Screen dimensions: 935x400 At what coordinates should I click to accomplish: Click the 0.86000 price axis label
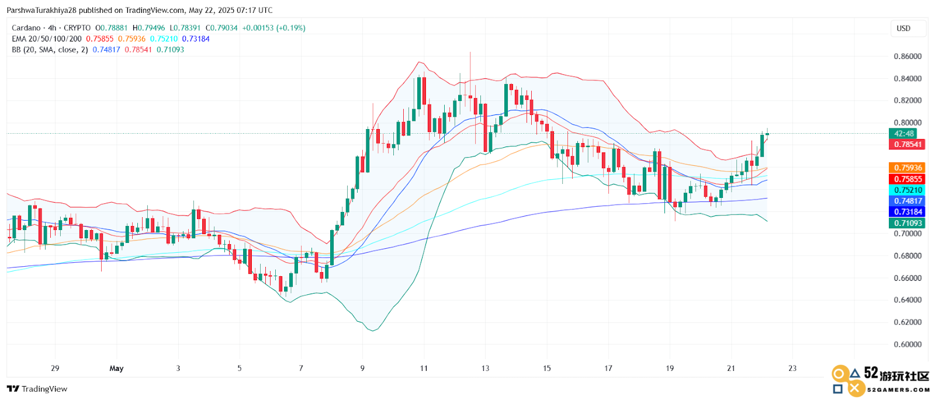click(908, 57)
